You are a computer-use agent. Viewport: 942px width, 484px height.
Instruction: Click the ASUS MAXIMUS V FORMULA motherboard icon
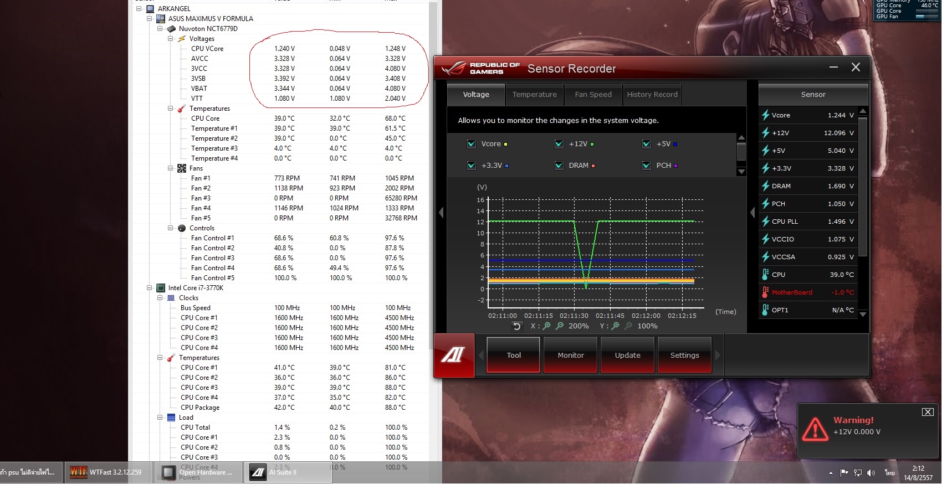(x=161, y=19)
